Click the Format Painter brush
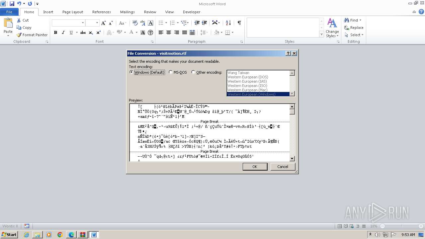 [19, 35]
